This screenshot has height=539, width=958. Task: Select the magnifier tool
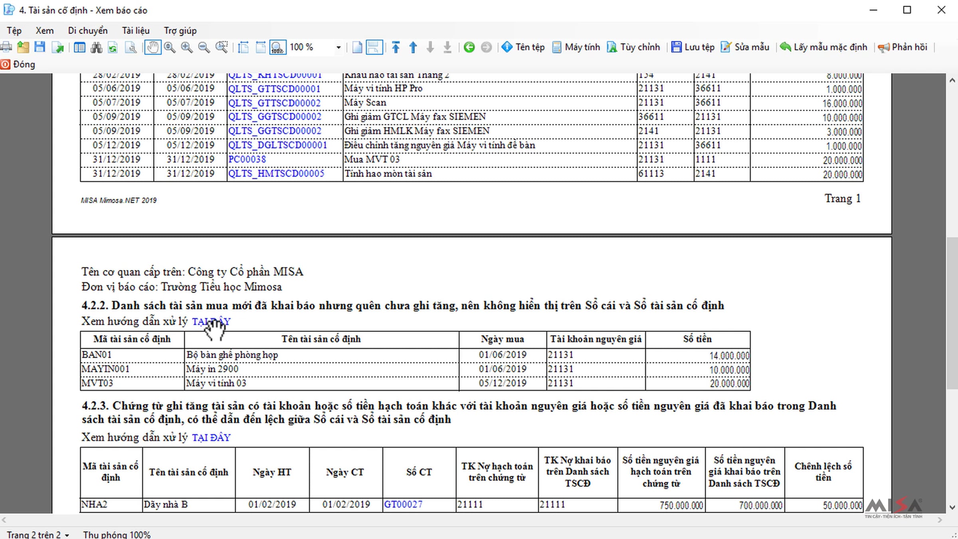tap(170, 47)
